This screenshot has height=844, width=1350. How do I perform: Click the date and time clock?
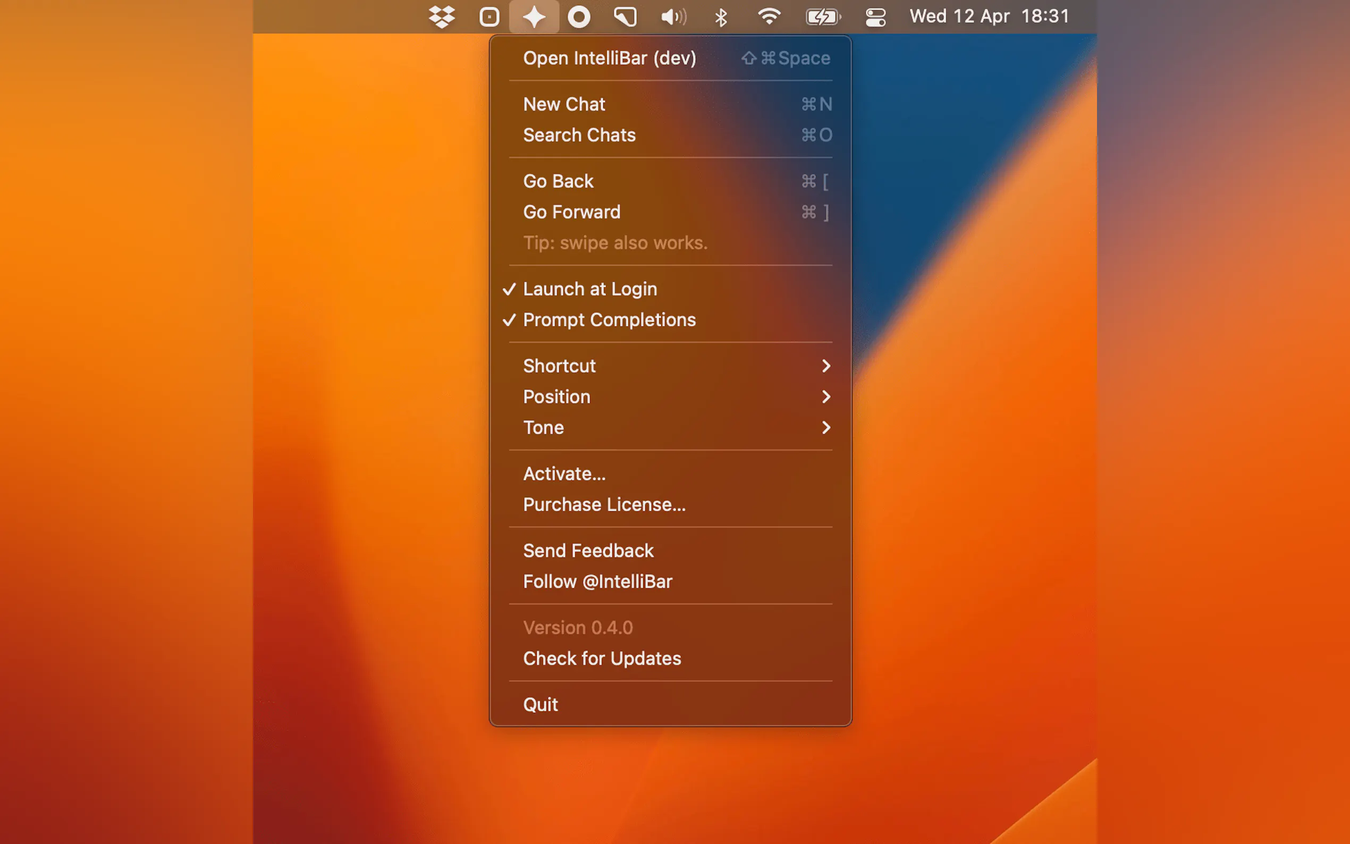pos(989,17)
